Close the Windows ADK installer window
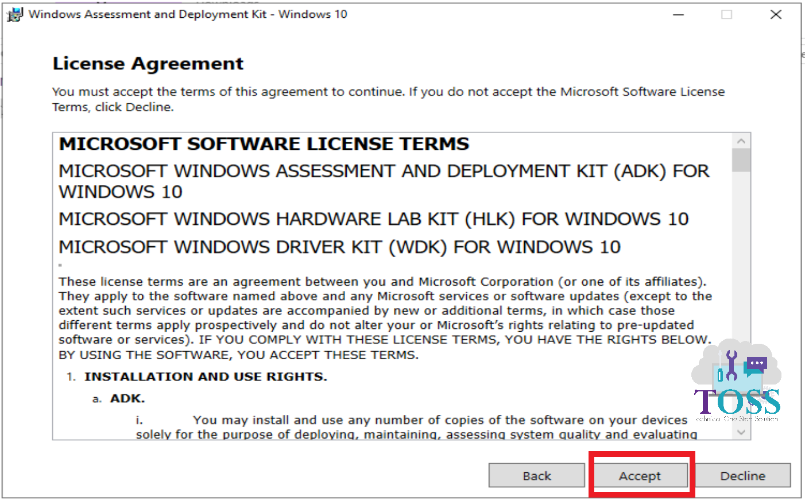The height and width of the screenshot is (501, 805). (x=776, y=14)
